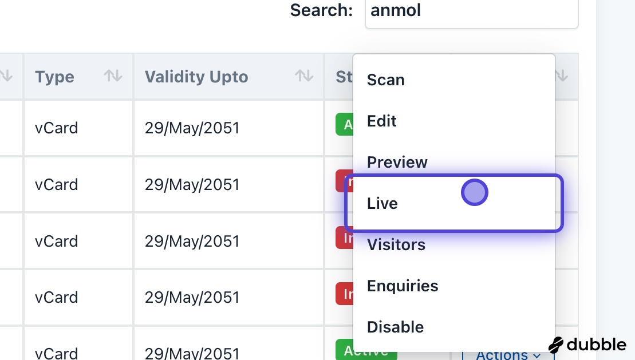The width and height of the screenshot is (635, 360).
Task: Click the sort arrows at far left header
Action: 7,75
